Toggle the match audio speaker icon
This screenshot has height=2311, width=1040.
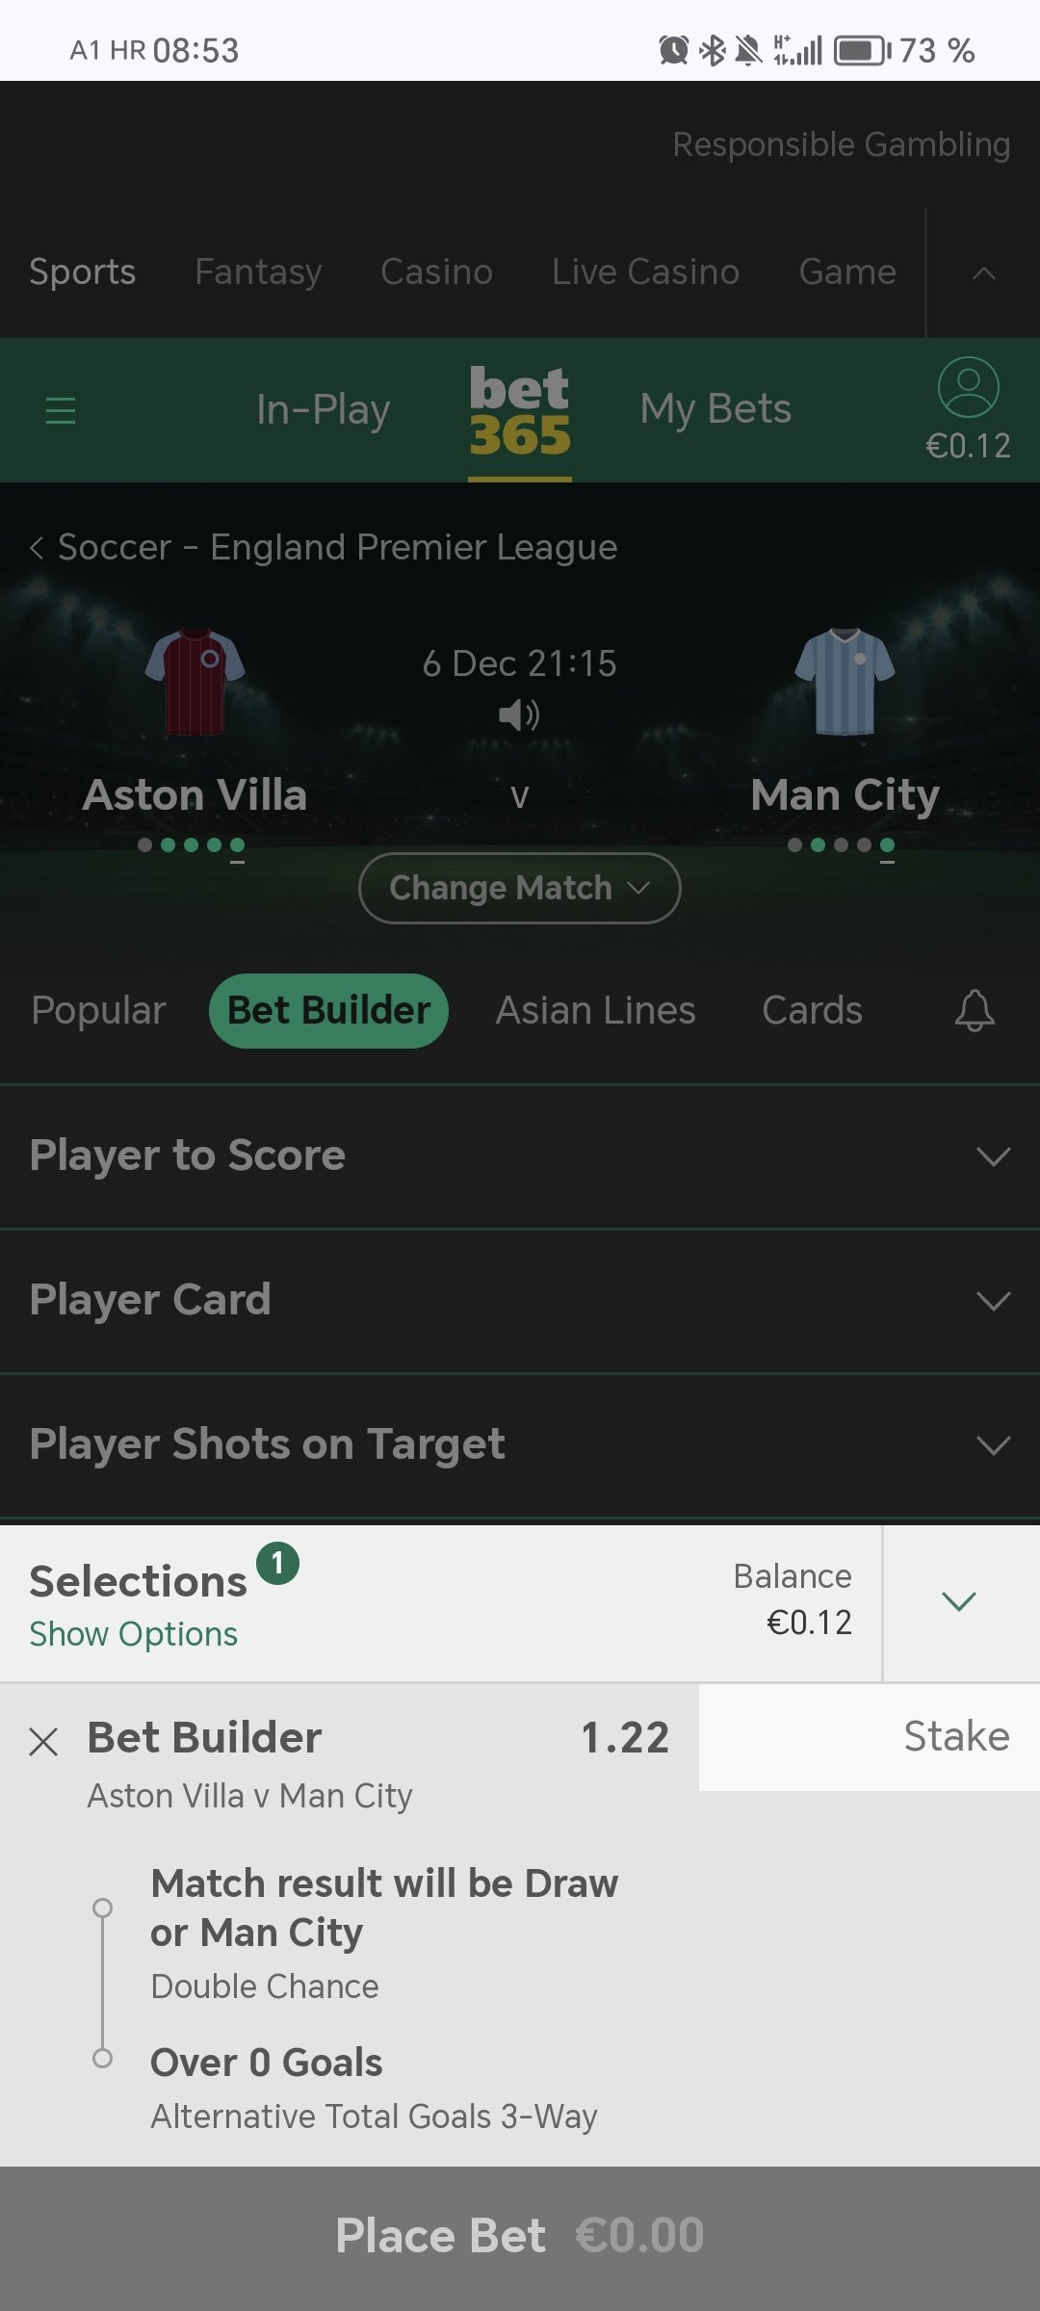tap(519, 715)
